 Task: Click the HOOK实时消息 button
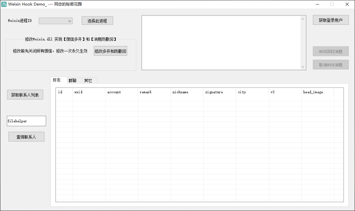click(331, 51)
